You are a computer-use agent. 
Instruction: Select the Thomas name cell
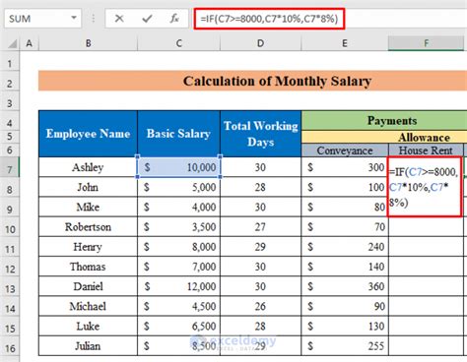pos(88,267)
